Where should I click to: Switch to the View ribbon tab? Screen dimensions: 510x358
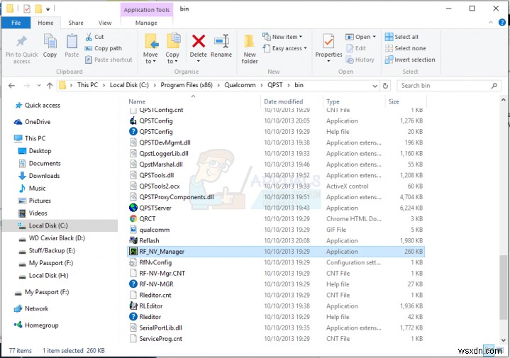coord(105,23)
